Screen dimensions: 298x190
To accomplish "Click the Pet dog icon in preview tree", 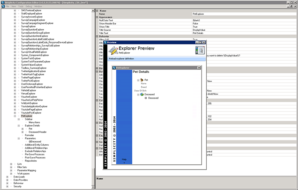I will (142, 80).
